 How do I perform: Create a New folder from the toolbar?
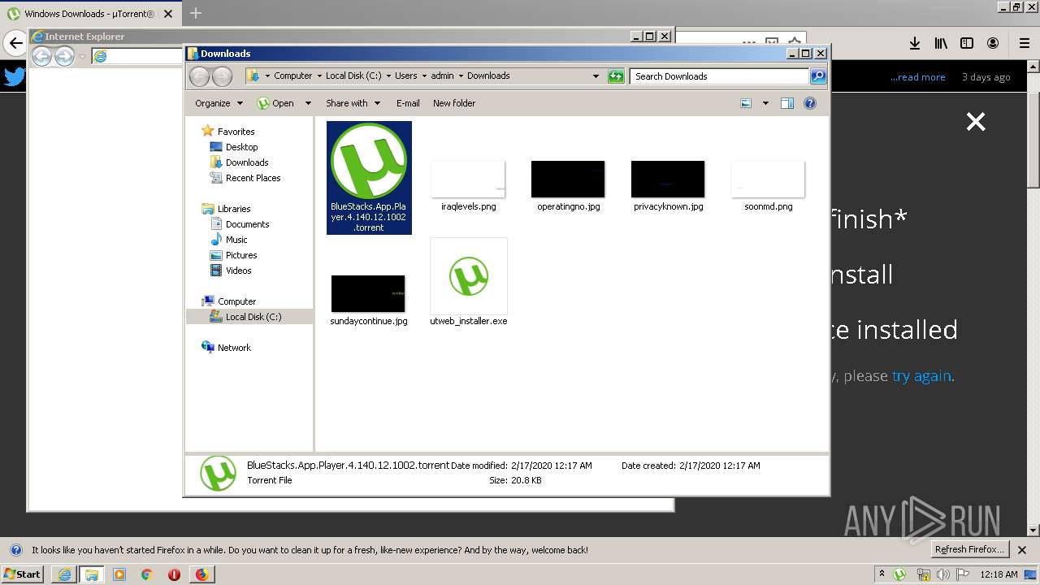tap(454, 103)
